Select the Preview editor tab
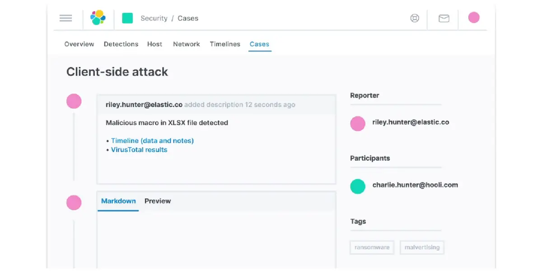The width and height of the screenshot is (542, 271). click(x=158, y=201)
